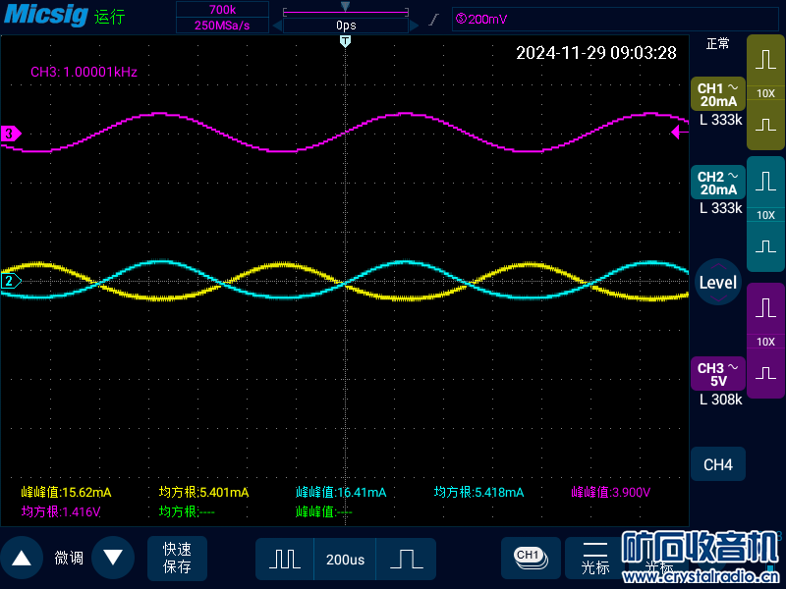Tap the Micsig logo
This screenshot has height=589, width=786.
46,15
